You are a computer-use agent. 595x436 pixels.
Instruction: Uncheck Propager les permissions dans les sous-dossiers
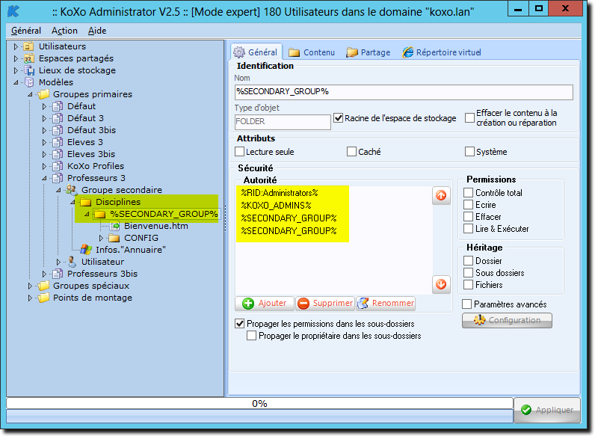click(x=239, y=324)
